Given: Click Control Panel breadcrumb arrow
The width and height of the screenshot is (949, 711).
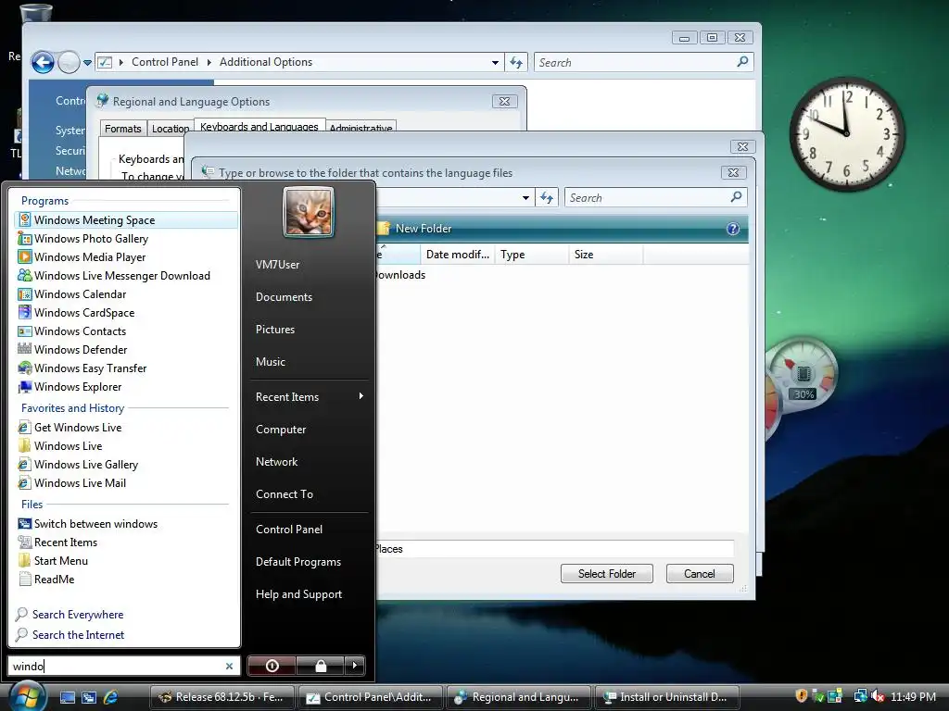Looking at the screenshot, I should [x=209, y=62].
